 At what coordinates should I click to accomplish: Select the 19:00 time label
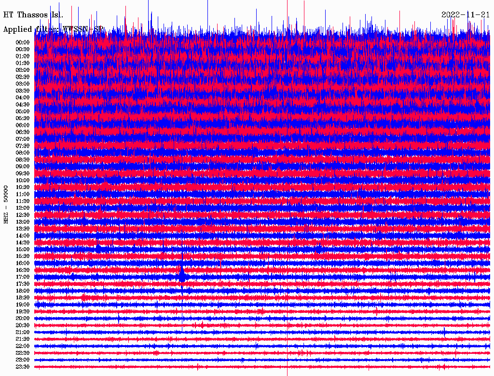[23, 305]
